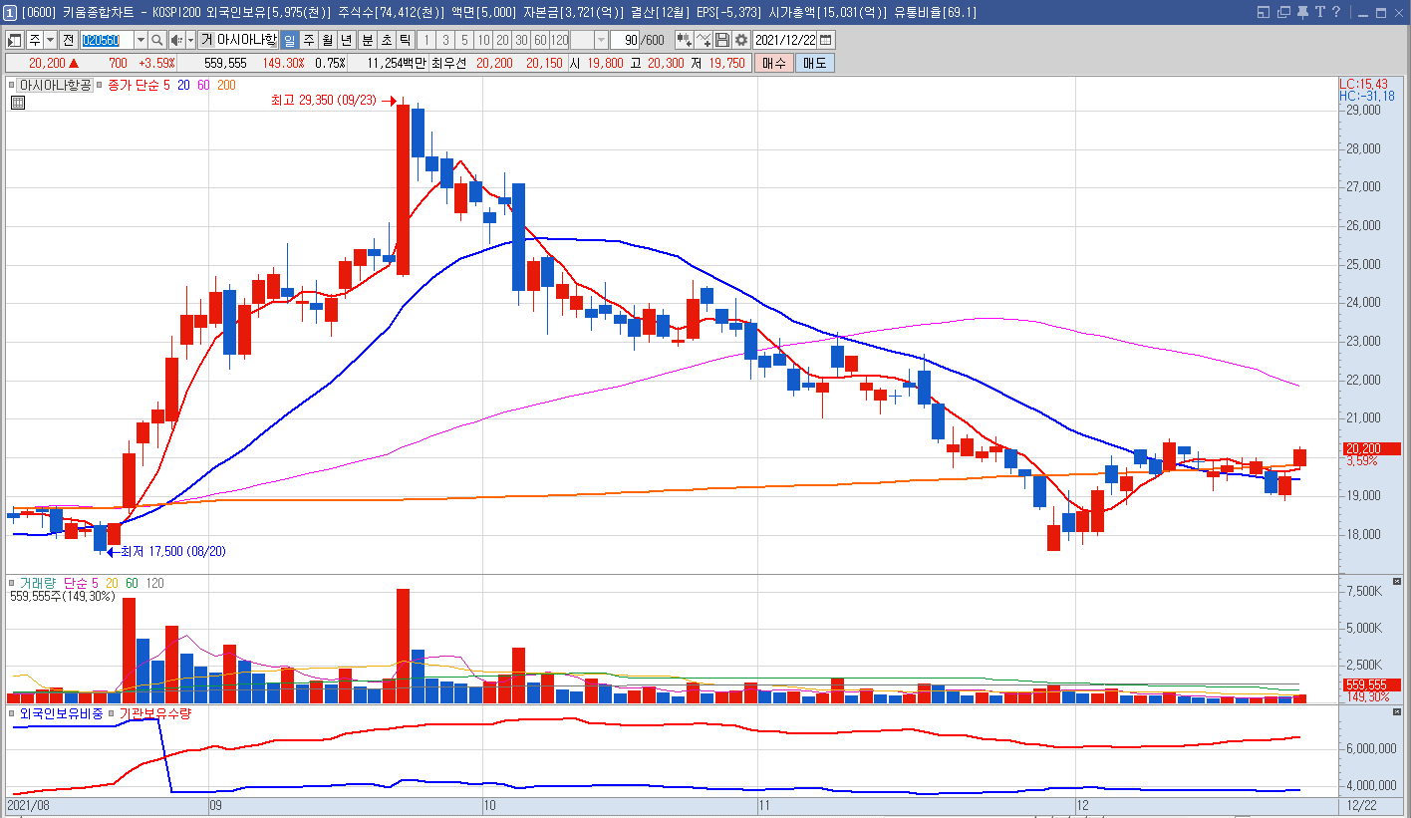Select 월 (monthly) chart period
This screenshot has width=1411, height=818.
pyautogui.click(x=327, y=40)
